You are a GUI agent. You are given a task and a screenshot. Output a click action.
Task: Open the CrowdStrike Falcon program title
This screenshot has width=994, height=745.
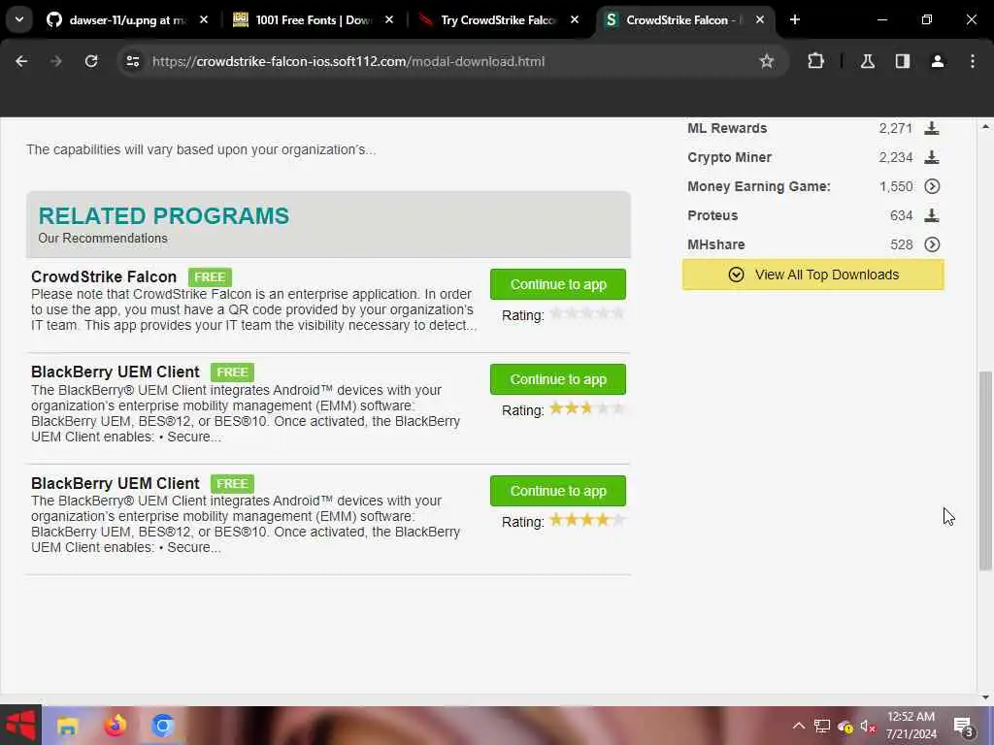click(104, 276)
